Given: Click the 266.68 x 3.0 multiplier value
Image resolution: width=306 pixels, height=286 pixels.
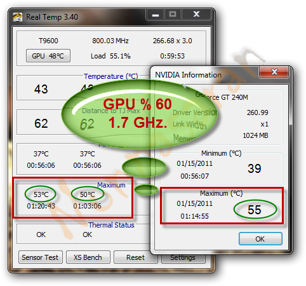Looking at the screenshot, I should pos(173,41).
